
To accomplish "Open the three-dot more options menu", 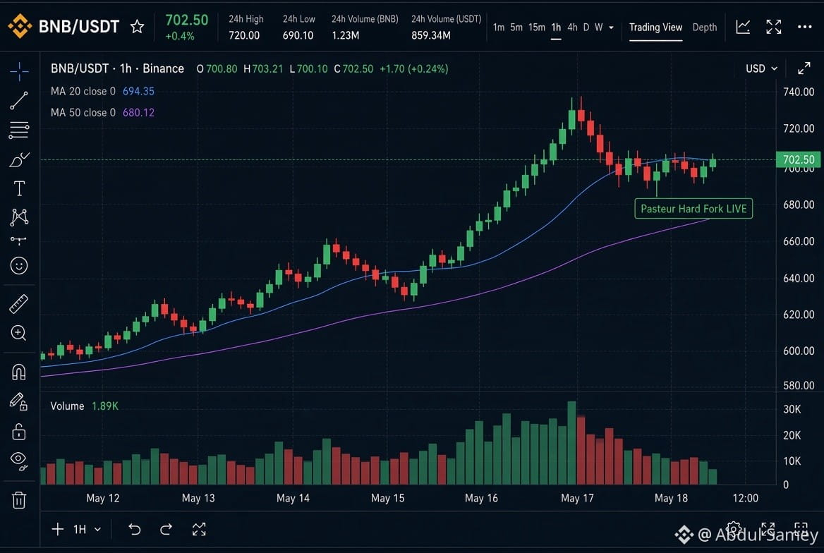I will pyautogui.click(x=804, y=27).
